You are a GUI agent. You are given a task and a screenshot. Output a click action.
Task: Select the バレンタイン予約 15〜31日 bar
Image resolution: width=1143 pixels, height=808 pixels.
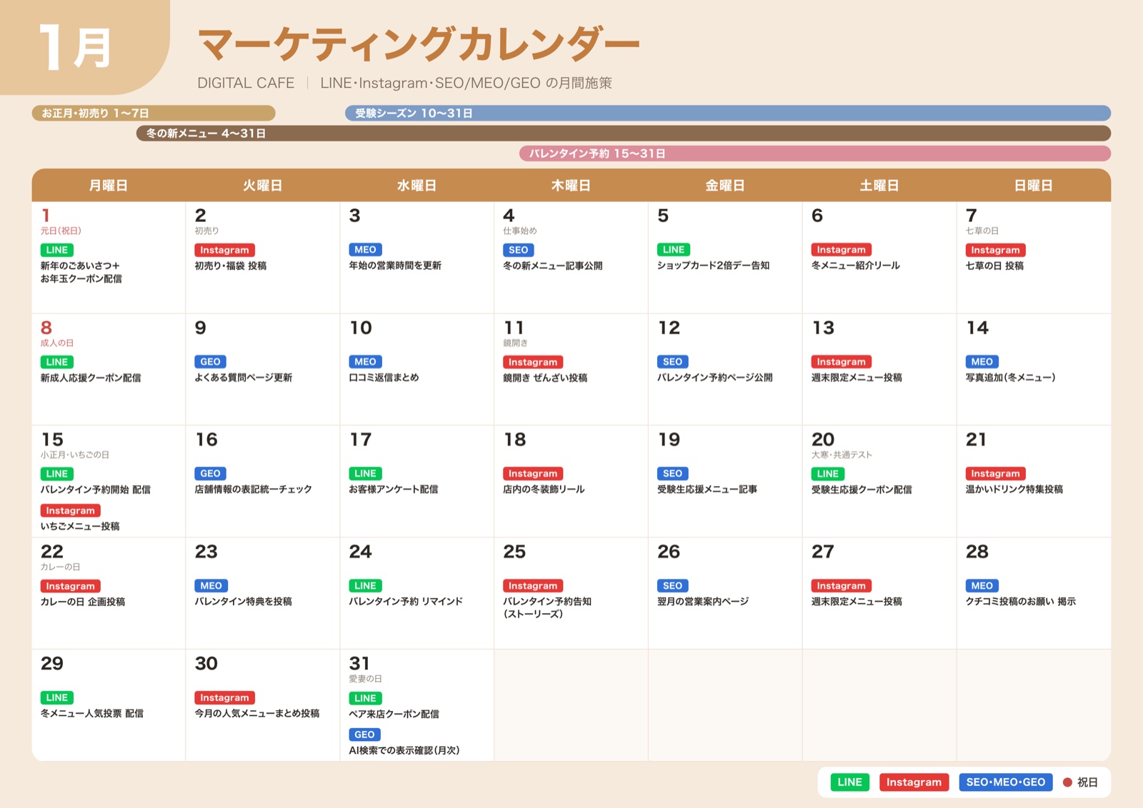[x=815, y=153]
